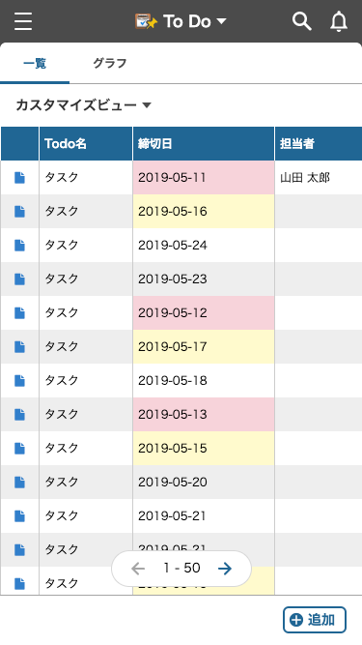Click the pink 2019-05-13 date cell

(204, 414)
